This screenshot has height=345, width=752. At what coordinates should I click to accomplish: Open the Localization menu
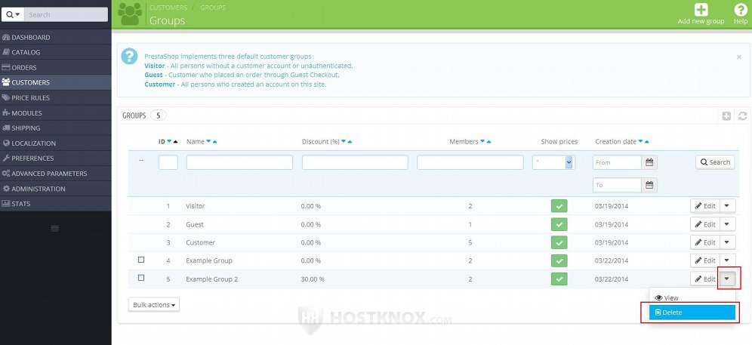click(x=56, y=143)
